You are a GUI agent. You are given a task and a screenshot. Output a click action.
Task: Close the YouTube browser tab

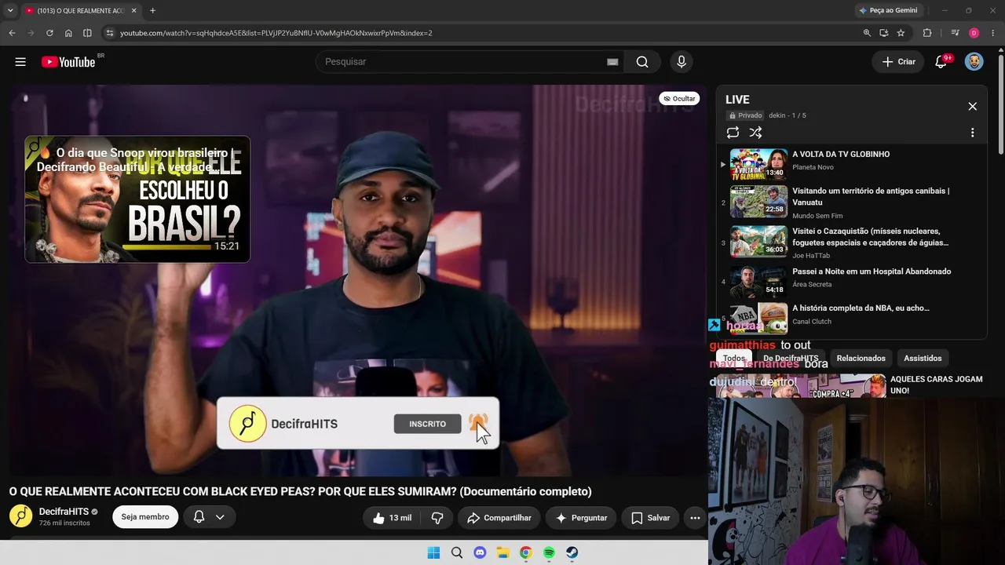coord(133,10)
